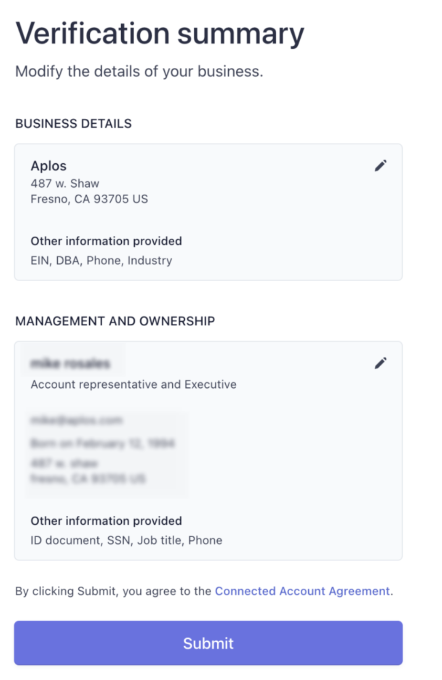This screenshot has width=442, height=680.
Task: Select the Verification summary heading
Action: tap(160, 34)
